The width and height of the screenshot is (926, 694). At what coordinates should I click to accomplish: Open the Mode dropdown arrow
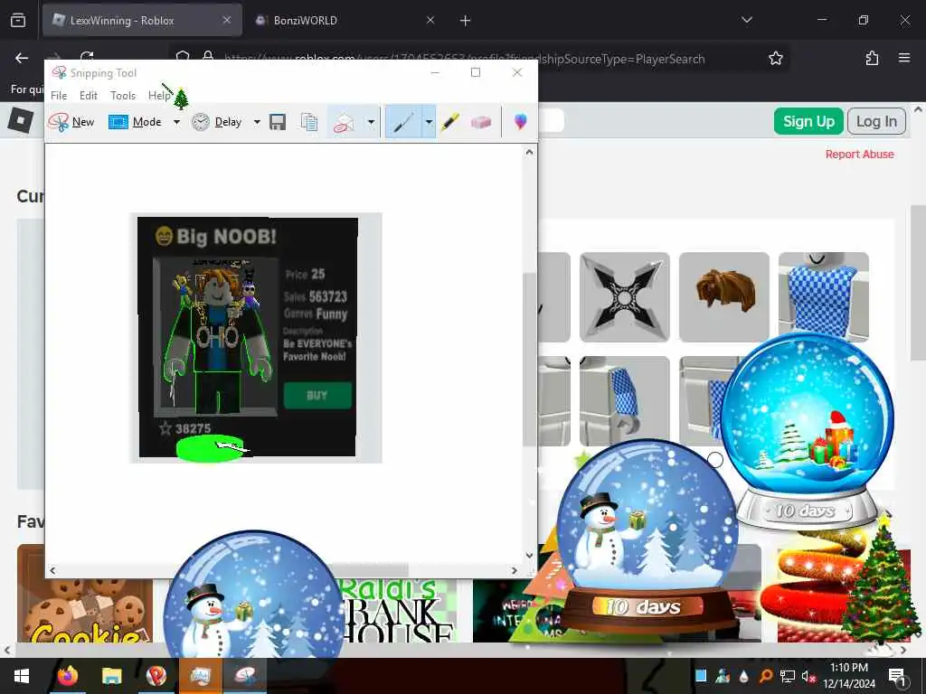click(176, 122)
